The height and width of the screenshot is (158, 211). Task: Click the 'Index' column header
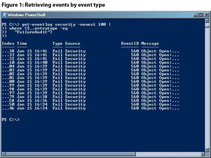[8, 43]
